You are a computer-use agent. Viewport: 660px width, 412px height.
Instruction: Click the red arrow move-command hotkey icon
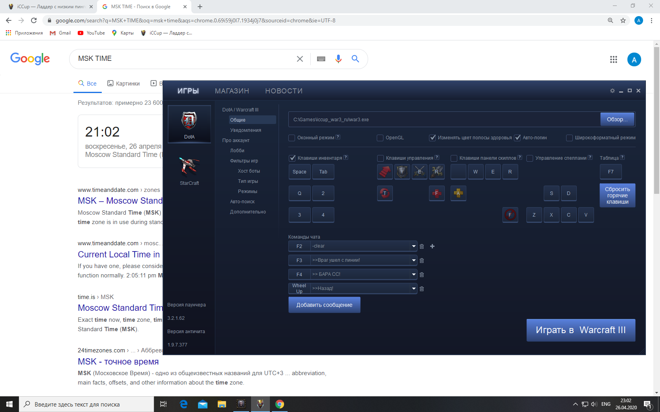[x=385, y=171]
